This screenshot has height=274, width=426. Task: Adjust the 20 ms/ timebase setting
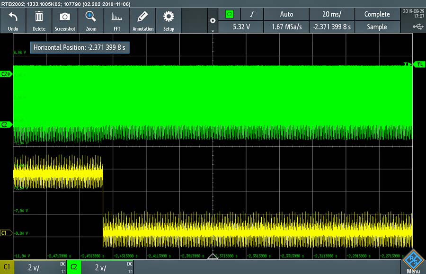[332, 14]
